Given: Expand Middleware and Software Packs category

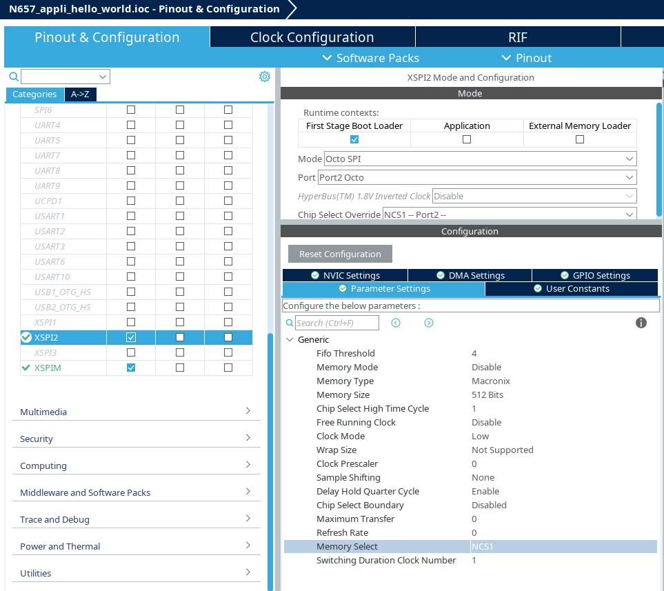Looking at the screenshot, I should (137, 492).
